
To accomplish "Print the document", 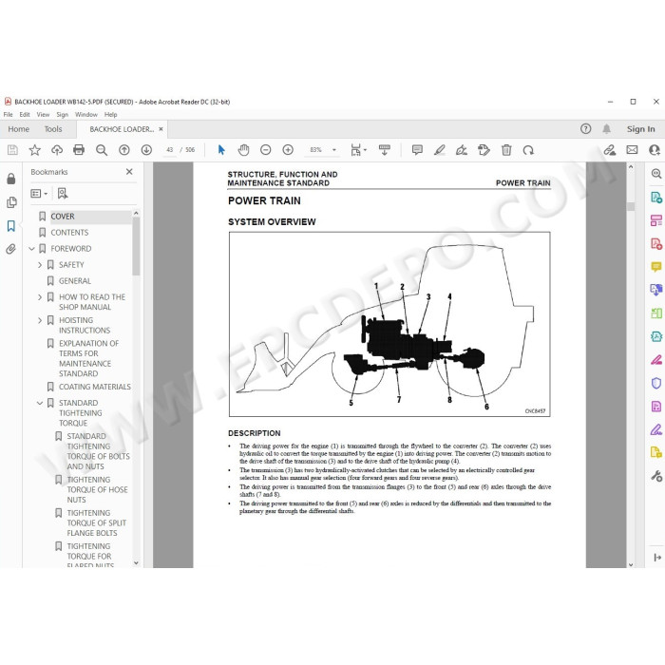I will click(79, 150).
